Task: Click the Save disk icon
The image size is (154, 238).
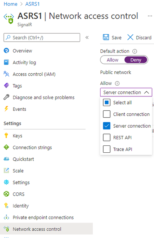Action: tap(106, 37)
